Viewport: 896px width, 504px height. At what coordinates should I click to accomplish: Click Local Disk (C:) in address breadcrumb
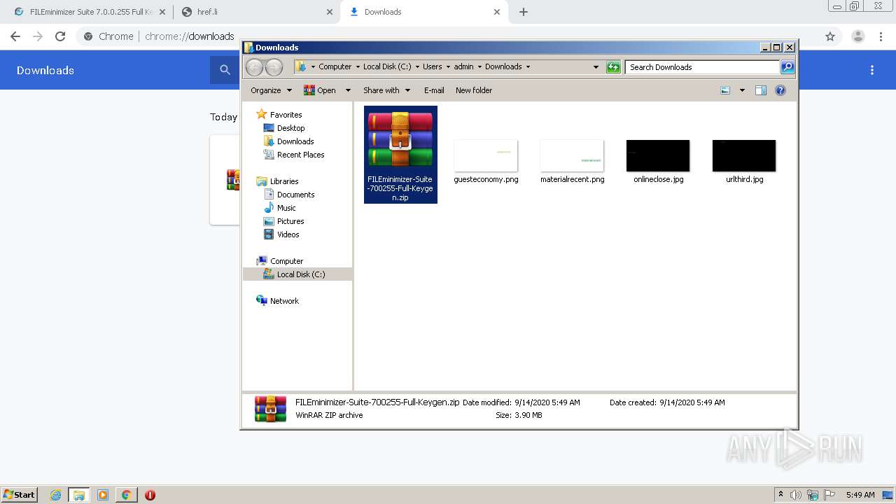pos(387,66)
